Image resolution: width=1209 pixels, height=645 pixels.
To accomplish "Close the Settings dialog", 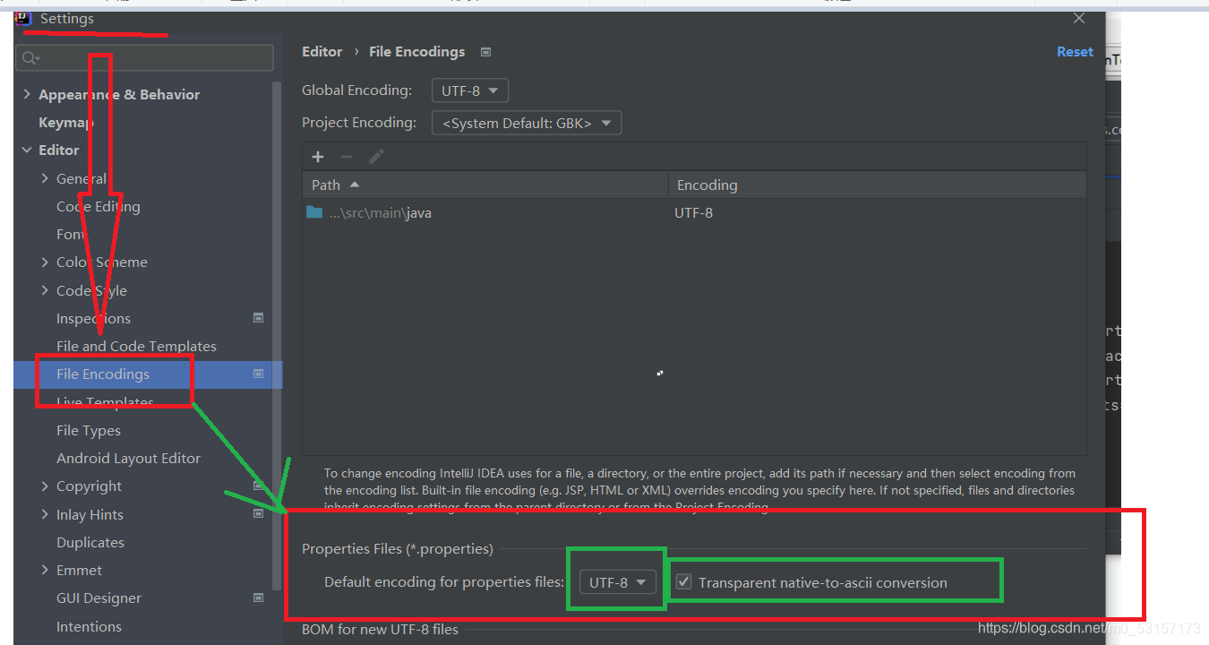I will point(1079,18).
